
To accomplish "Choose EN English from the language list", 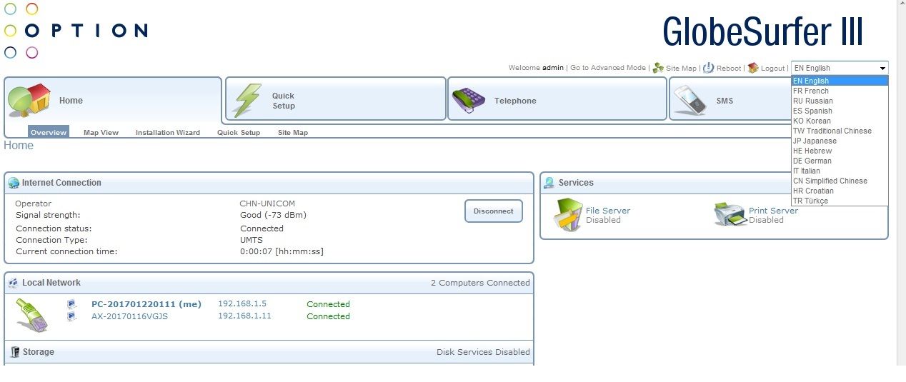I will pos(840,81).
